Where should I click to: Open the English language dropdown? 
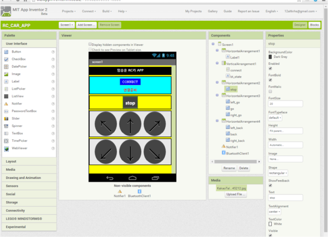point(272,11)
